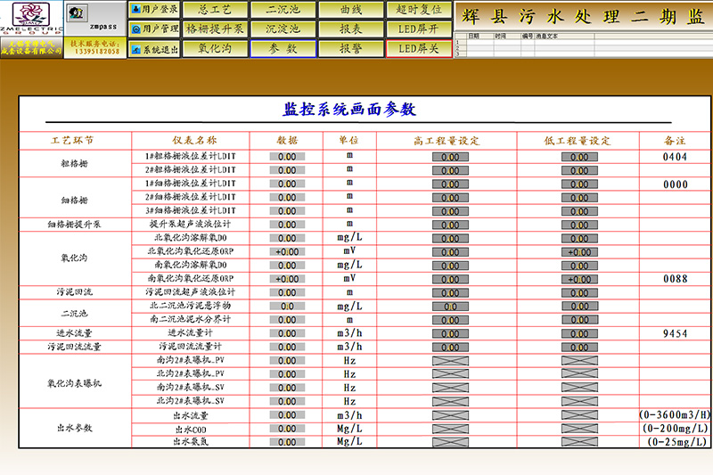Viewport: 713px width, 475px height.
Task: Switch to 沉淀池 screen
Action: pos(283,29)
